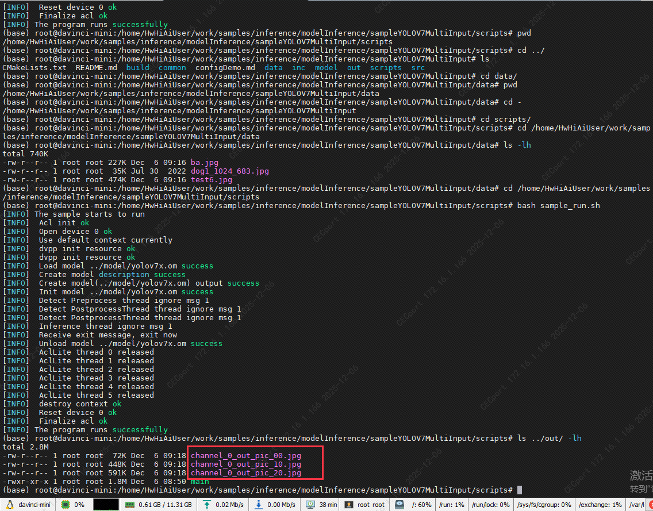The height and width of the screenshot is (511, 653).
Task: Click the disk usage drive icon
Action: click(400, 505)
